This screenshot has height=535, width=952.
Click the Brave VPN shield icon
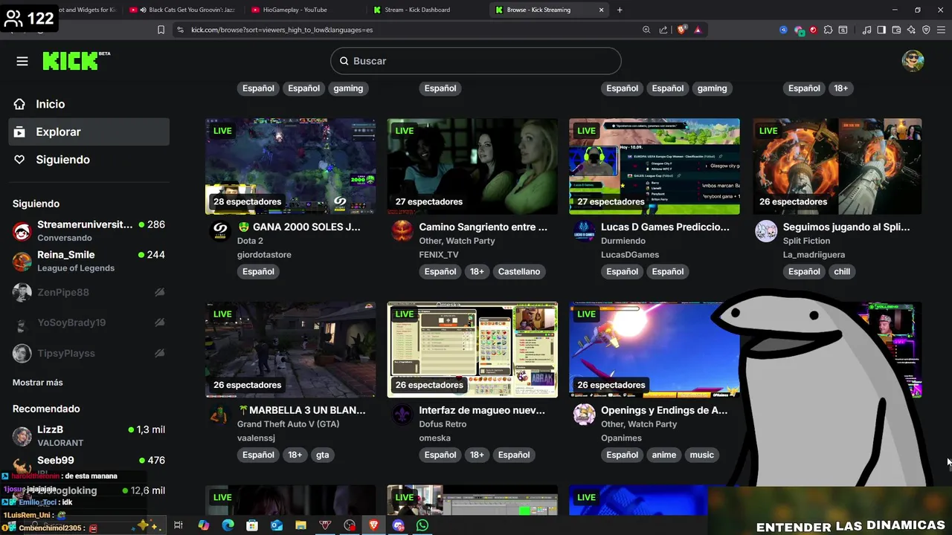[x=926, y=30]
